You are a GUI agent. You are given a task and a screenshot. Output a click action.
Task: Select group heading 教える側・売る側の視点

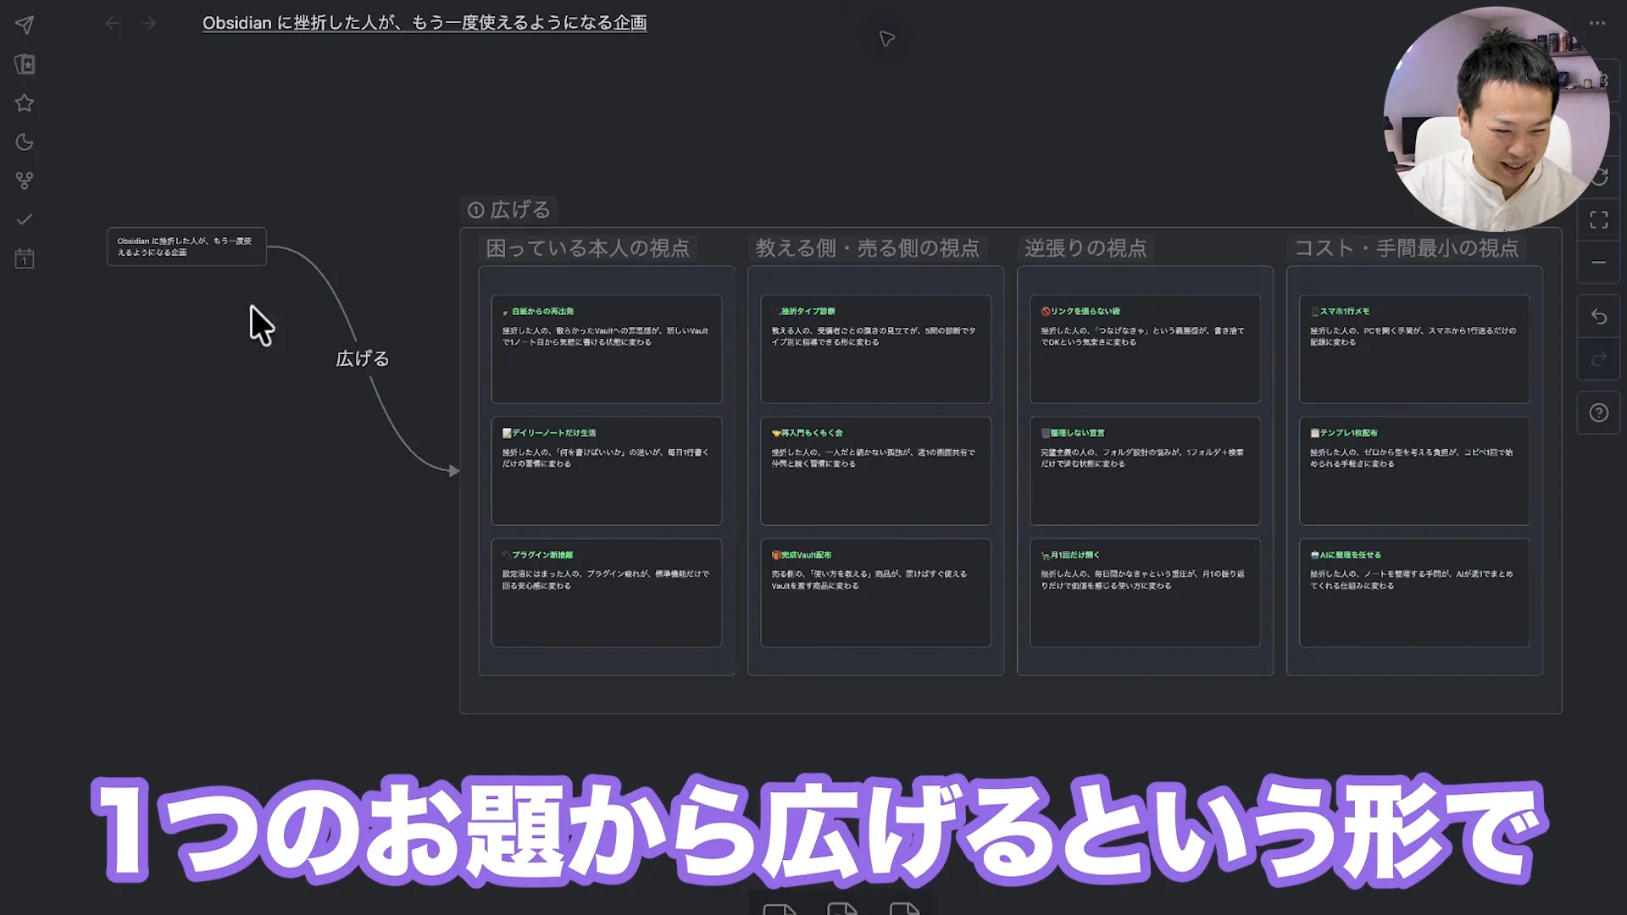point(867,248)
